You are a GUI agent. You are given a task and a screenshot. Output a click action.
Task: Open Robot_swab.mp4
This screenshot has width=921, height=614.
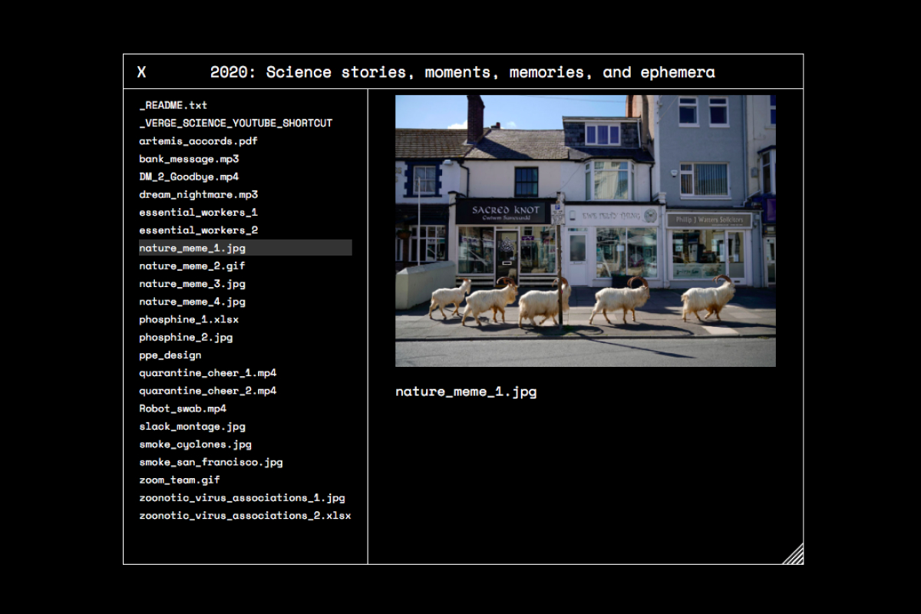183,408
